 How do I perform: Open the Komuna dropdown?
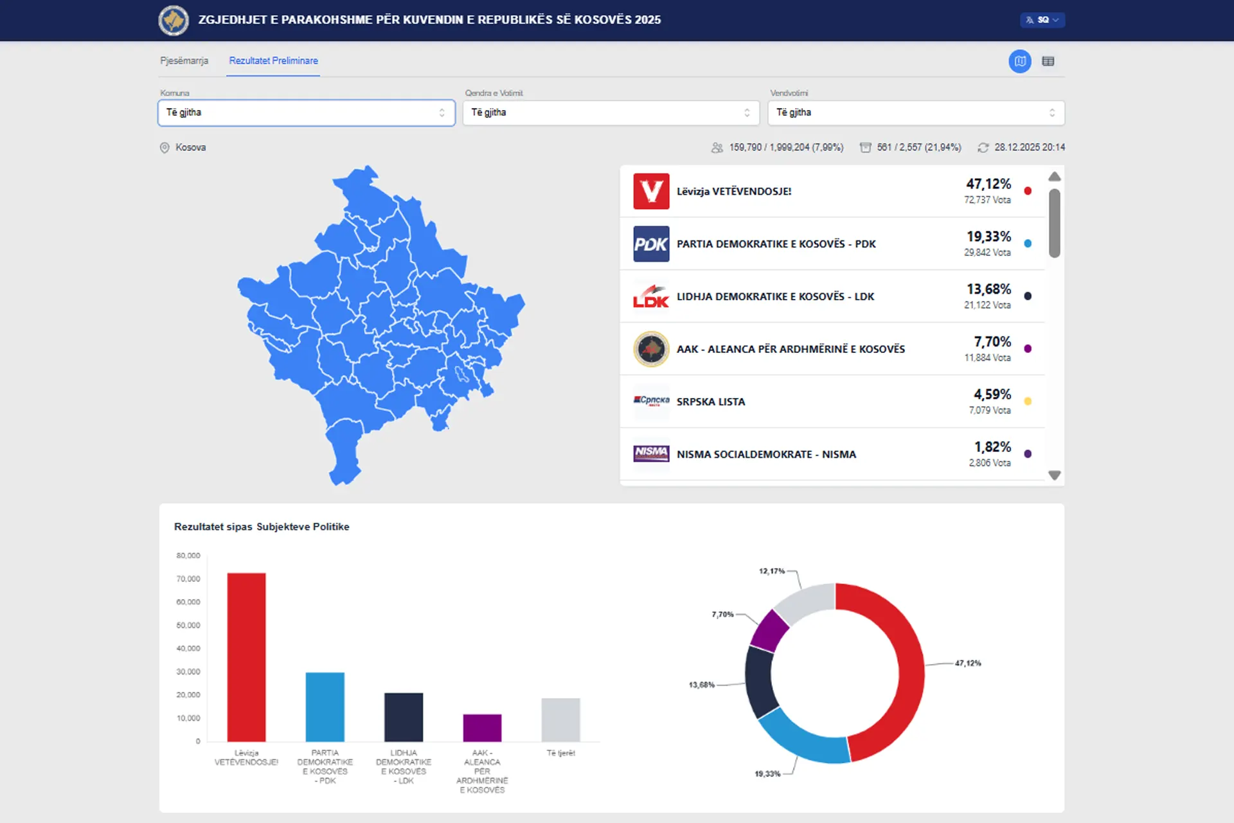307,113
